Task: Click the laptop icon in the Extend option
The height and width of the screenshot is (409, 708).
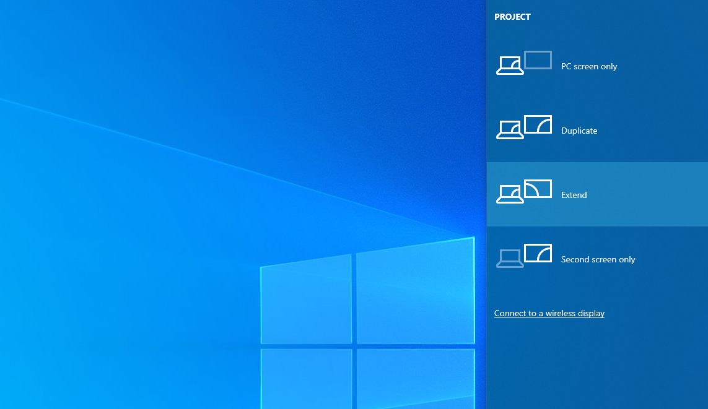Action: [509, 194]
